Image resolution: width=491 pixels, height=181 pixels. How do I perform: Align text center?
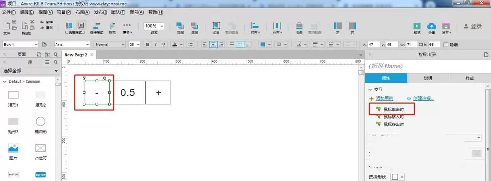coord(214,45)
